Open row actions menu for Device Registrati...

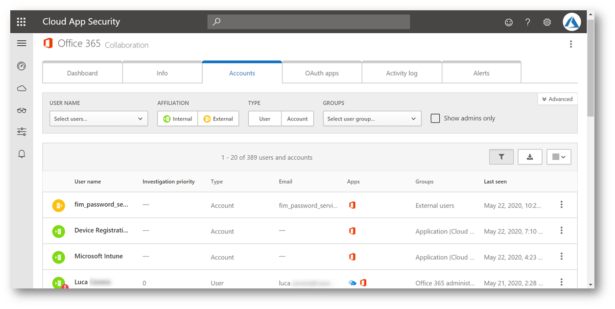pyautogui.click(x=562, y=231)
